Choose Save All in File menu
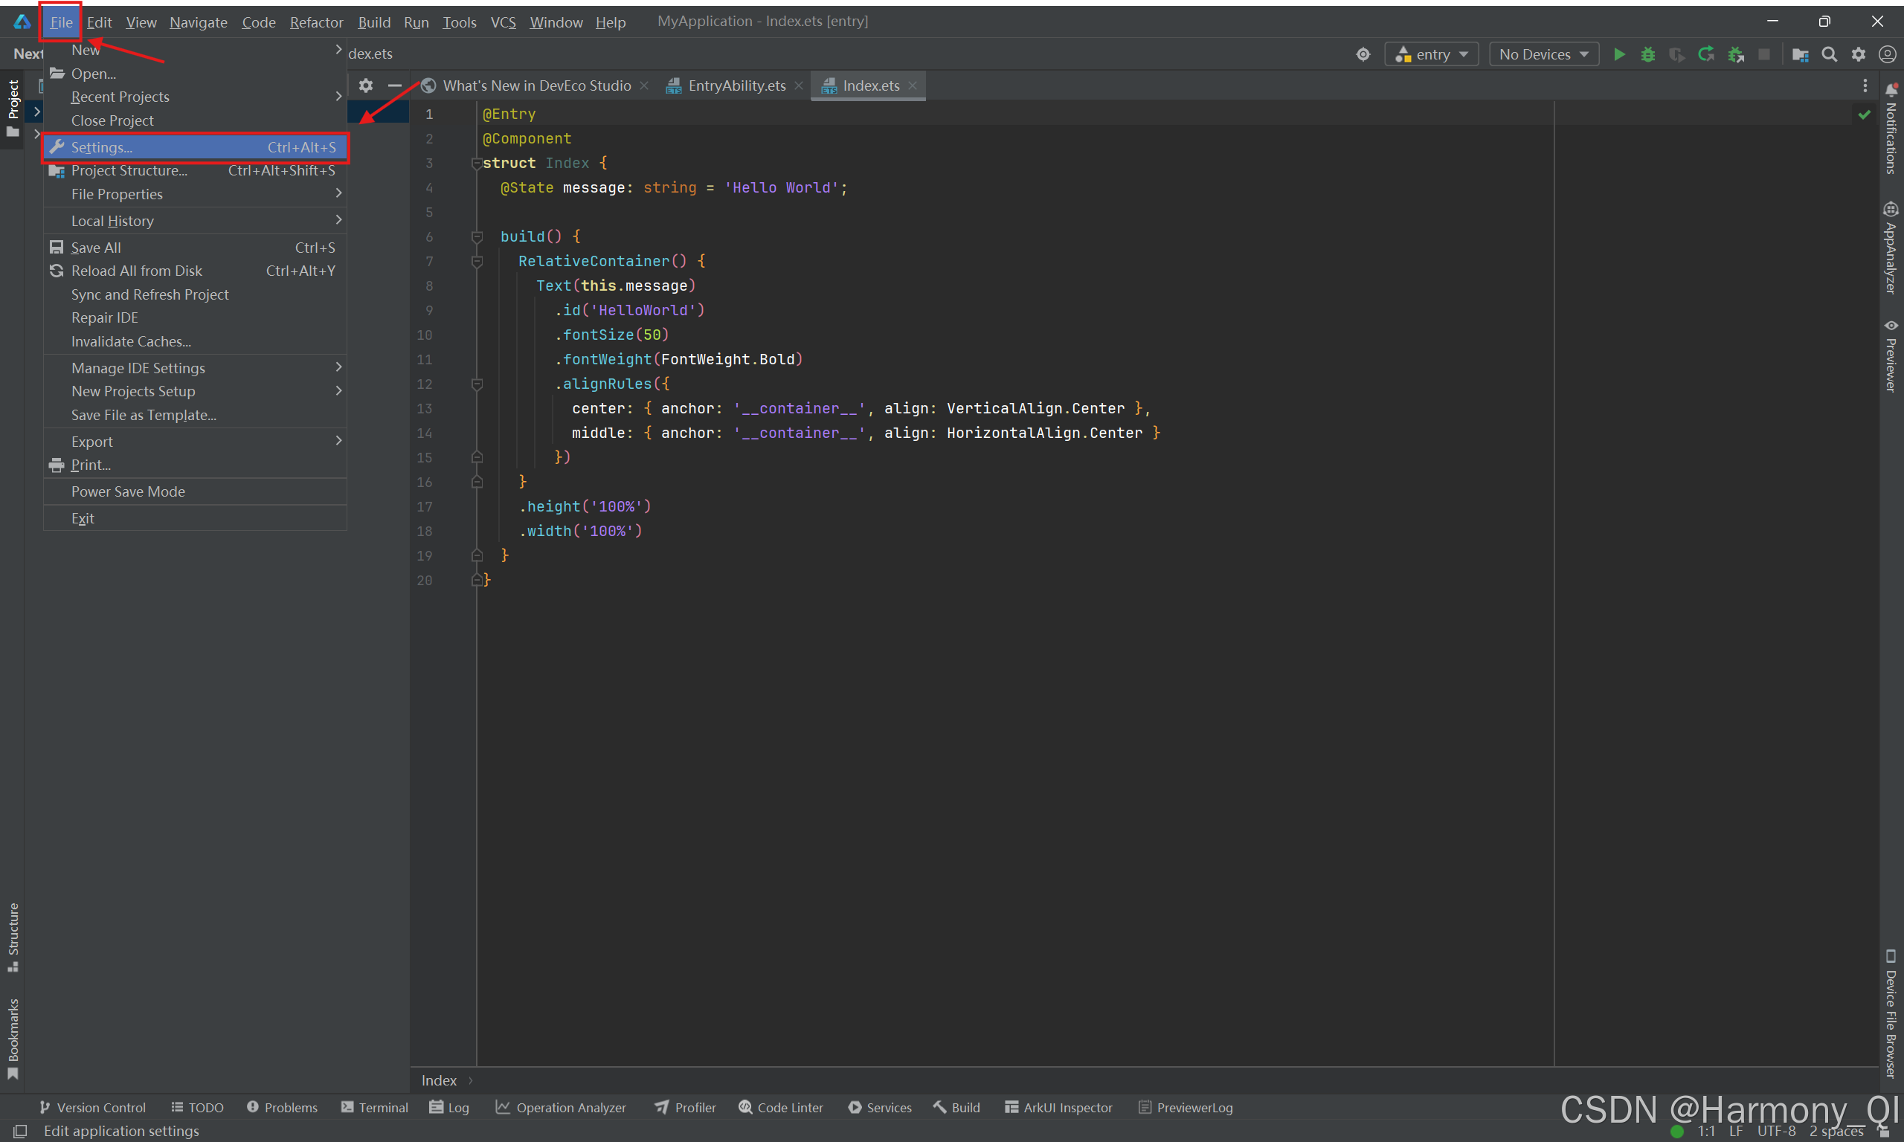1904x1142 pixels. pos(195,248)
